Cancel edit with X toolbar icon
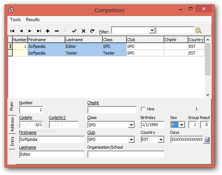222x175 pixels. click(x=83, y=31)
